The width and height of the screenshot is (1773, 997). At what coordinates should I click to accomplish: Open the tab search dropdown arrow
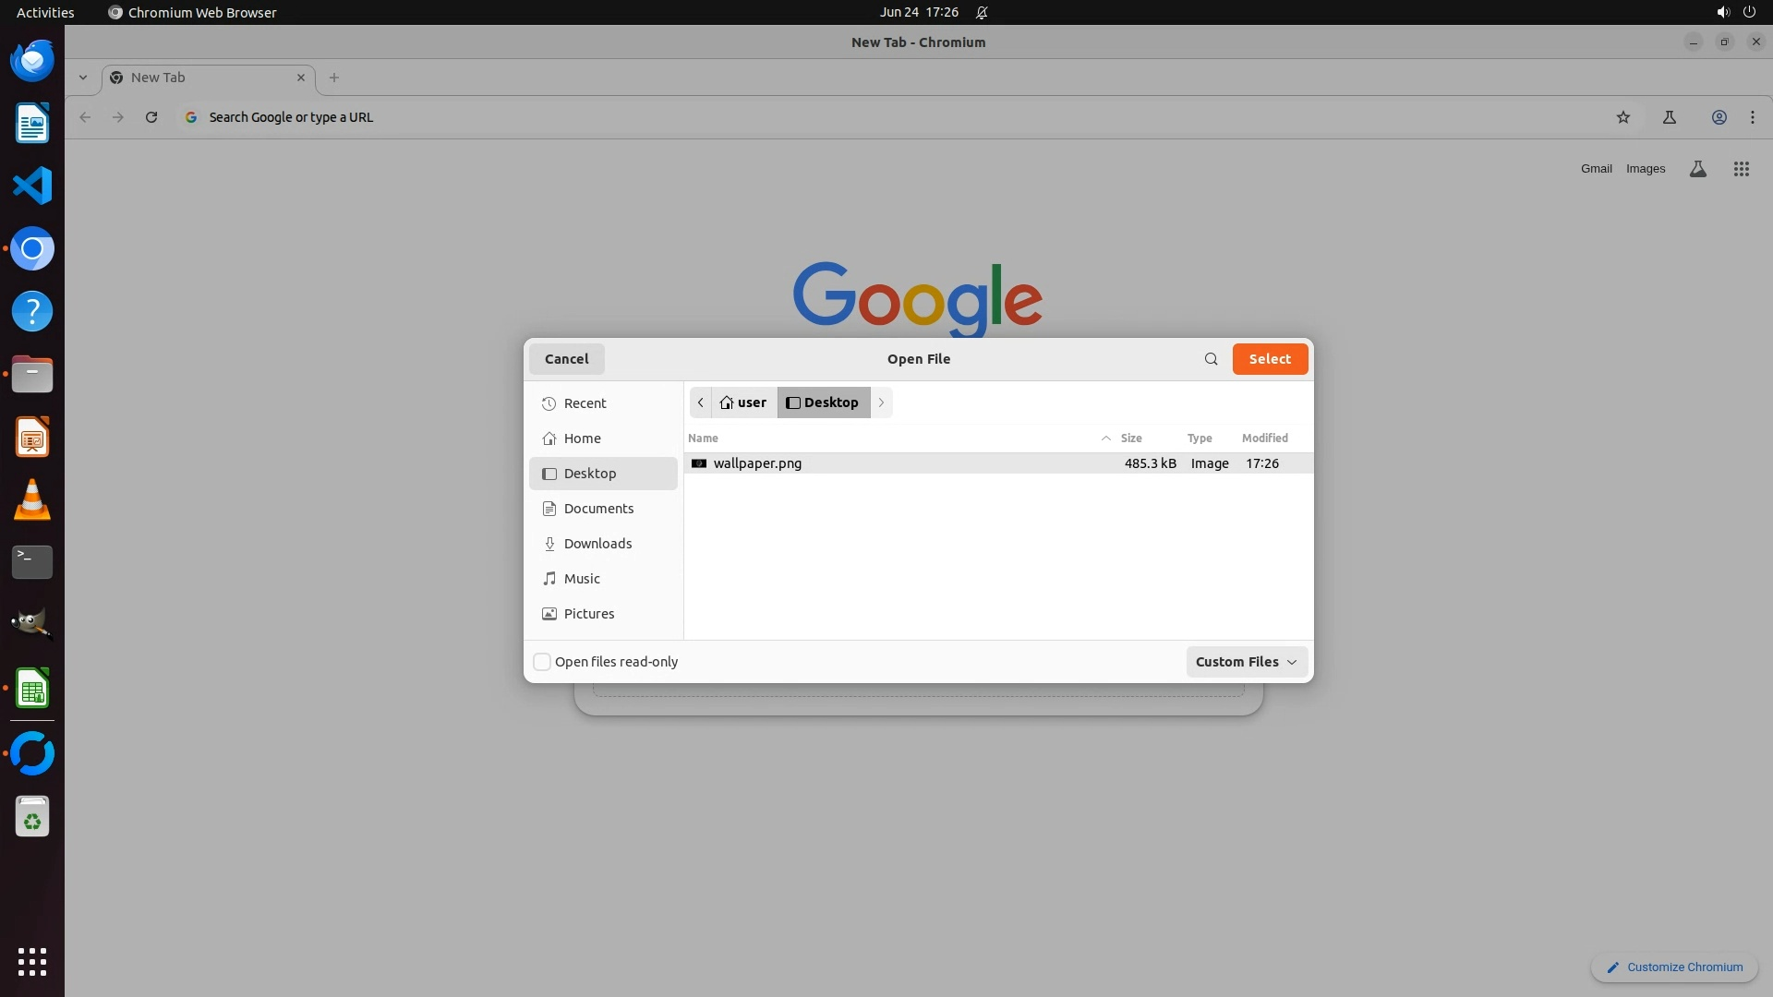click(x=83, y=78)
